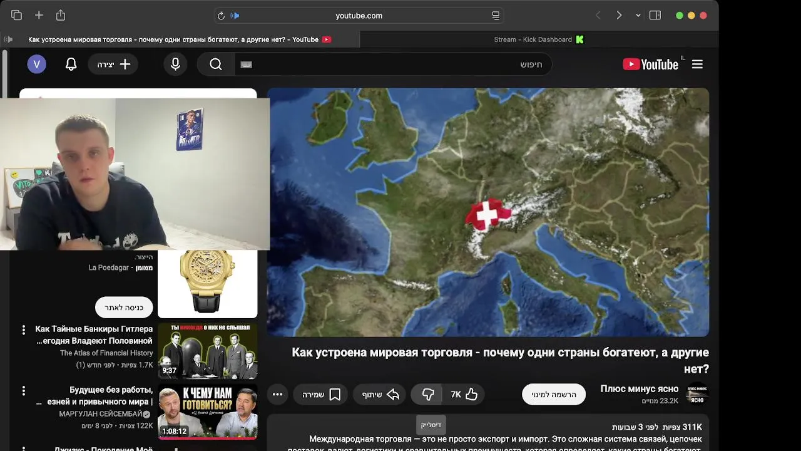
Task: Mute the tab audio speaker icon
Action: [8, 39]
